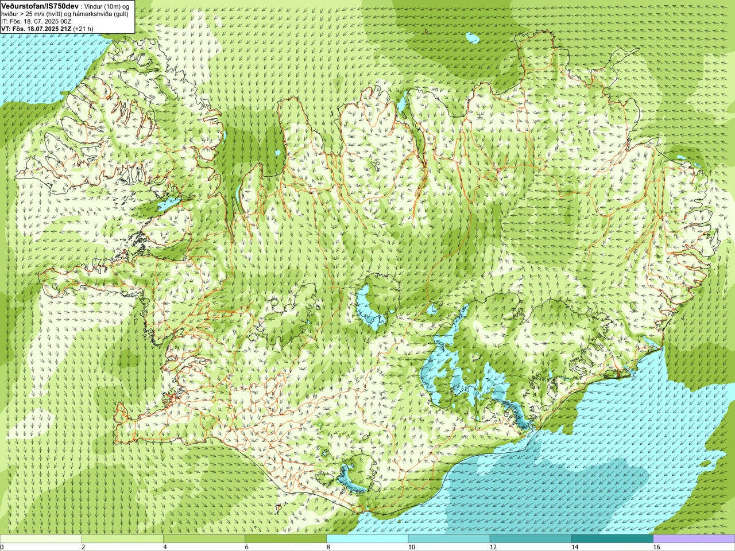Click the legend tick label '4'

165,547
